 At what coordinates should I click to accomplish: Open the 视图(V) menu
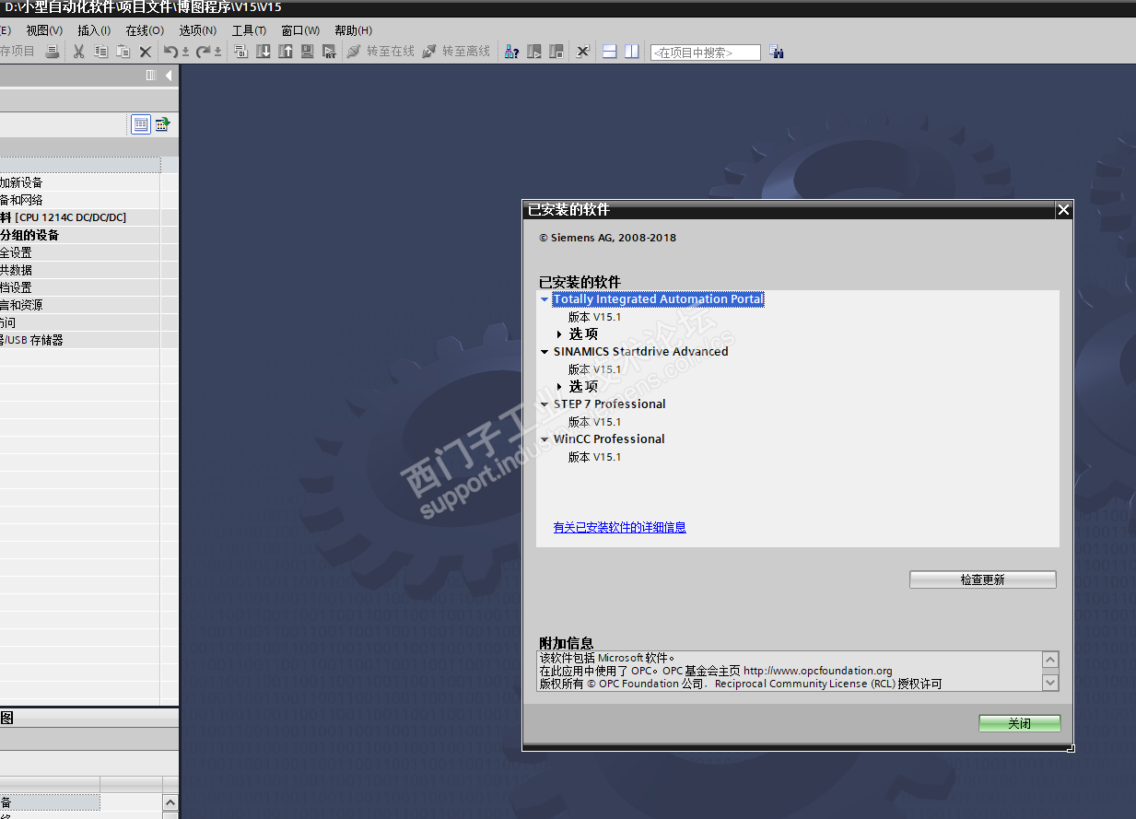click(44, 30)
